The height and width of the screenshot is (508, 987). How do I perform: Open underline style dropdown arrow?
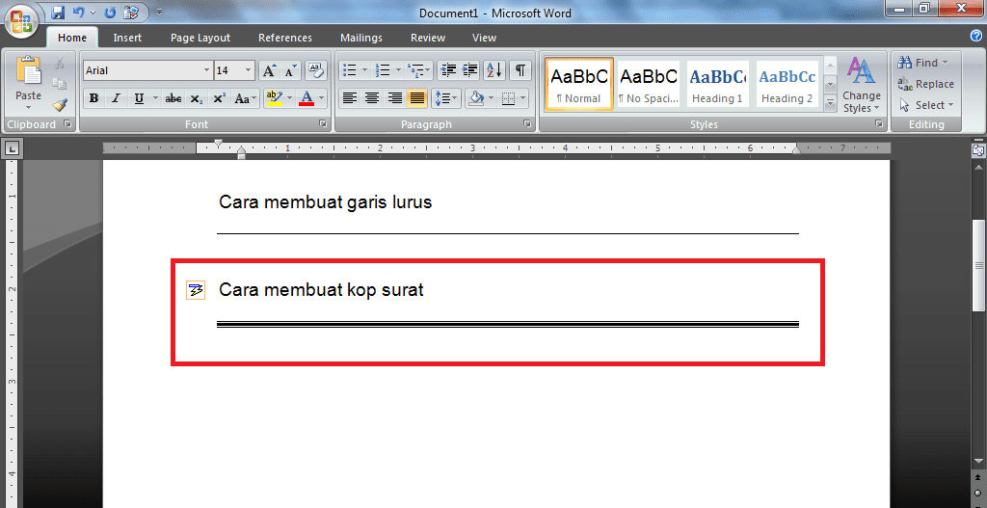click(x=155, y=98)
